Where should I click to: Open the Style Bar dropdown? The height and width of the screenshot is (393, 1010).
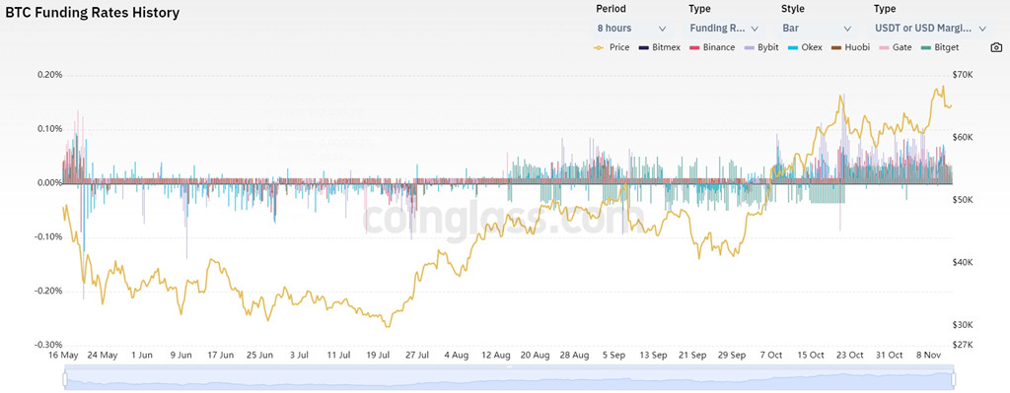[818, 29]
